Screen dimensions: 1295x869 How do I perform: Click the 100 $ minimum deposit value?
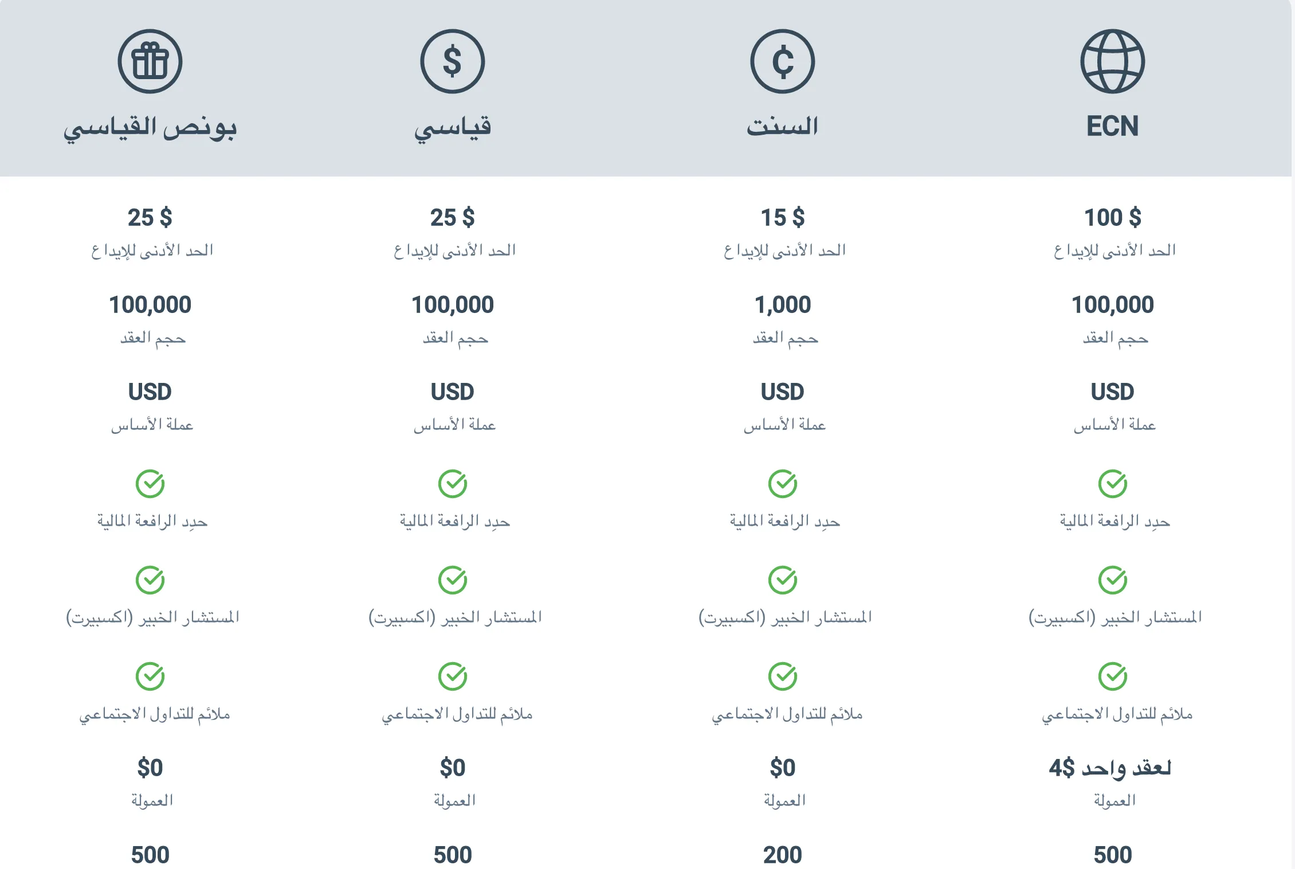(x=1113, y=218)
